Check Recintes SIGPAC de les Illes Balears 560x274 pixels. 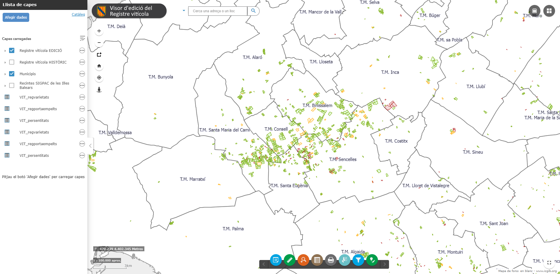coord(12,85)
